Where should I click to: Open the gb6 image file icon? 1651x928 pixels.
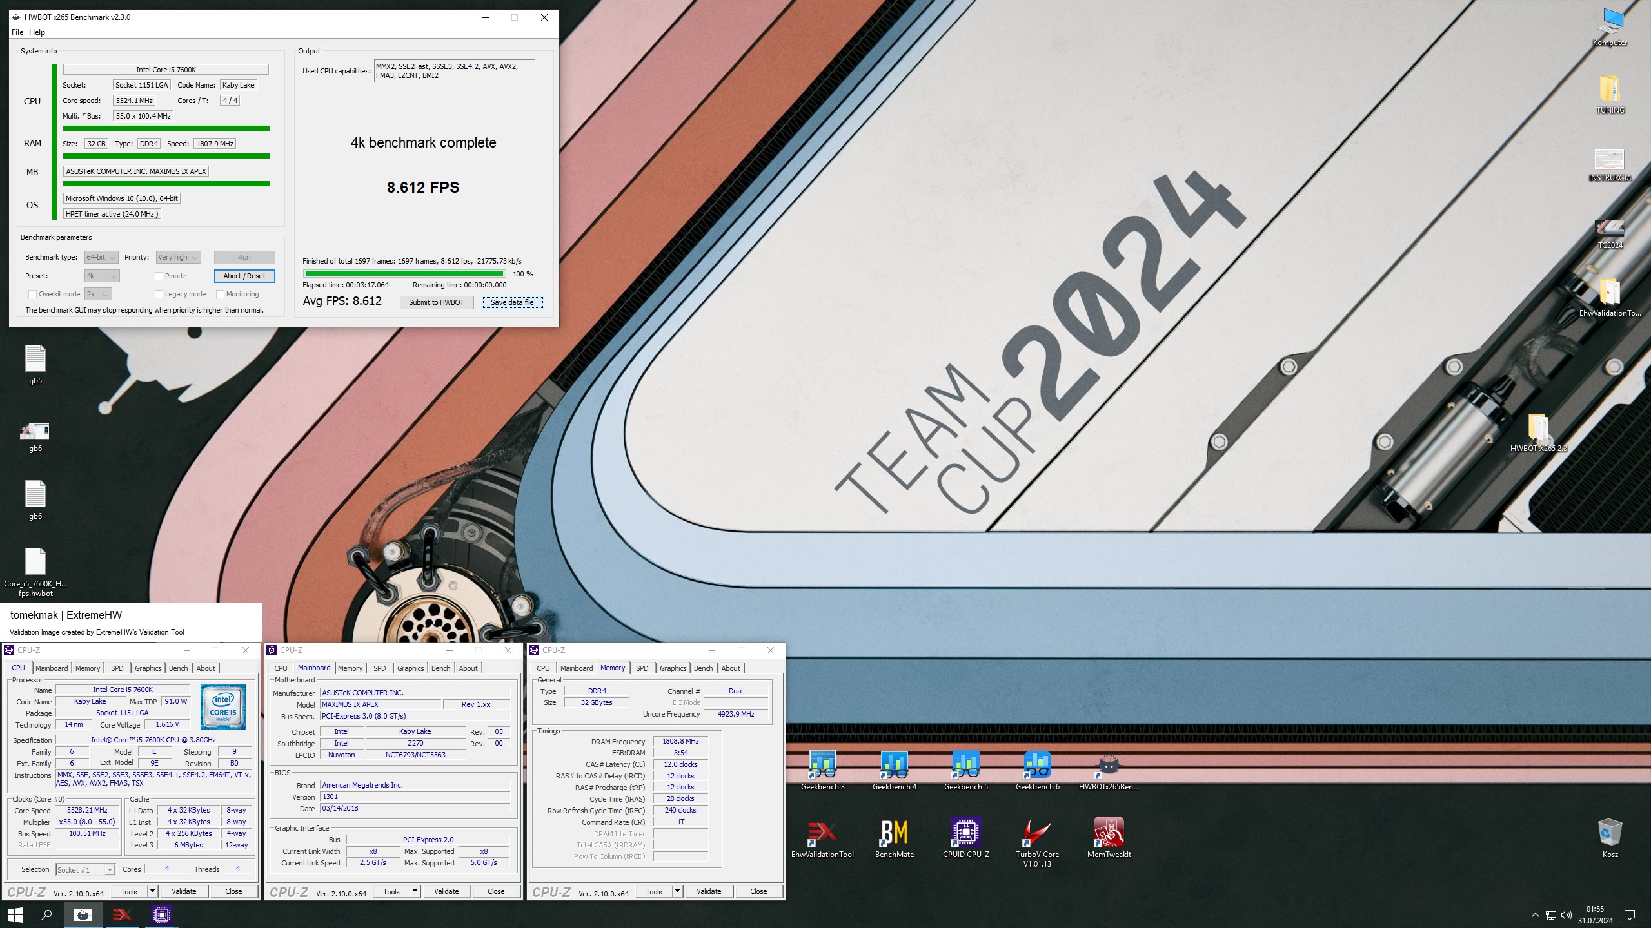coord(35,437)
